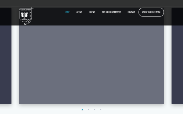The image size is (183, 114).
Task: Jump to the fourth slide dot
Action: 101,110
